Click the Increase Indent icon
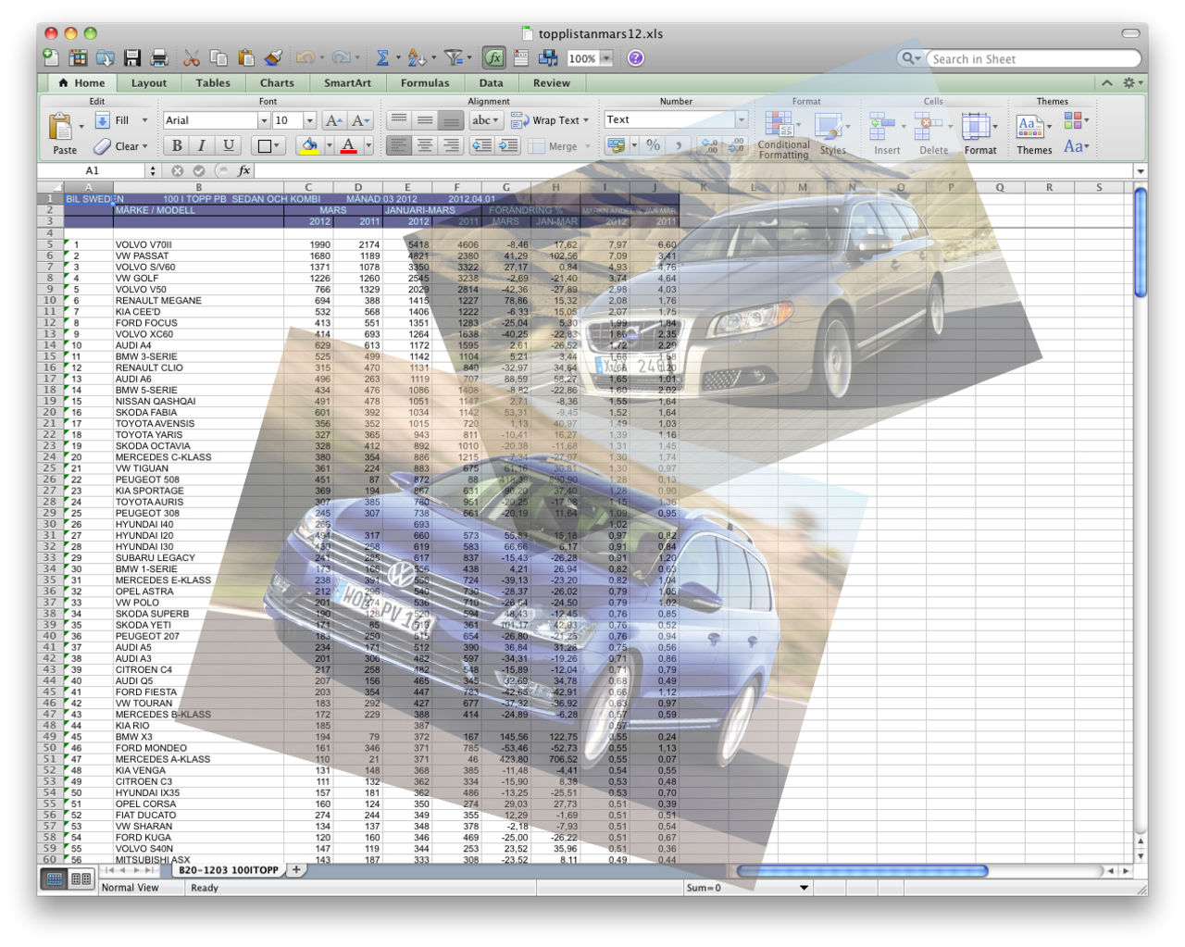 (508, 145)
